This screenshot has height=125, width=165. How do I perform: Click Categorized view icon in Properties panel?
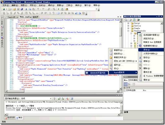126,84
